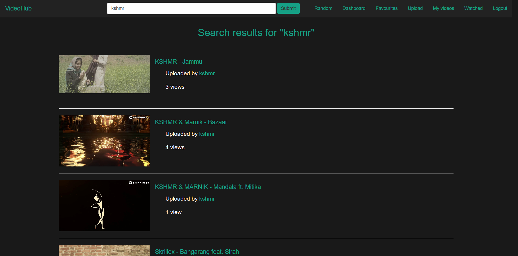Select the "1 view" text
This screenshot has width=518, height=256.
173,212
